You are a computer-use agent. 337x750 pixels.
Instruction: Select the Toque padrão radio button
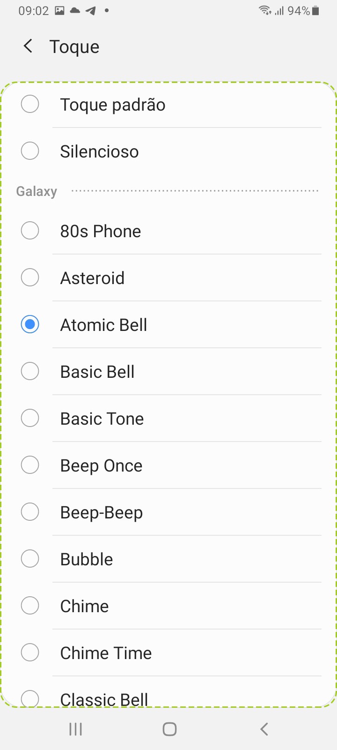(x=30, y=104)
